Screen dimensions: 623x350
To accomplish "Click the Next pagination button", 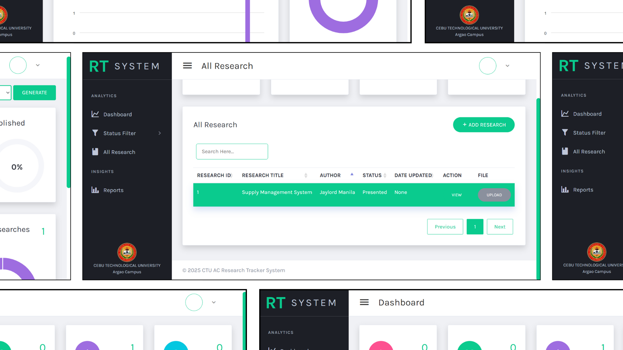I will [500, 227].
